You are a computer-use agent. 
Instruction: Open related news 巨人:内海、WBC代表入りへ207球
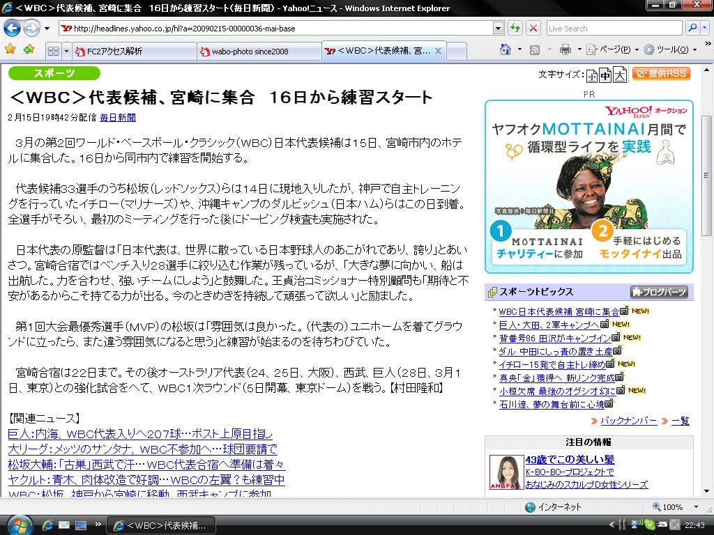click(140, 434)
